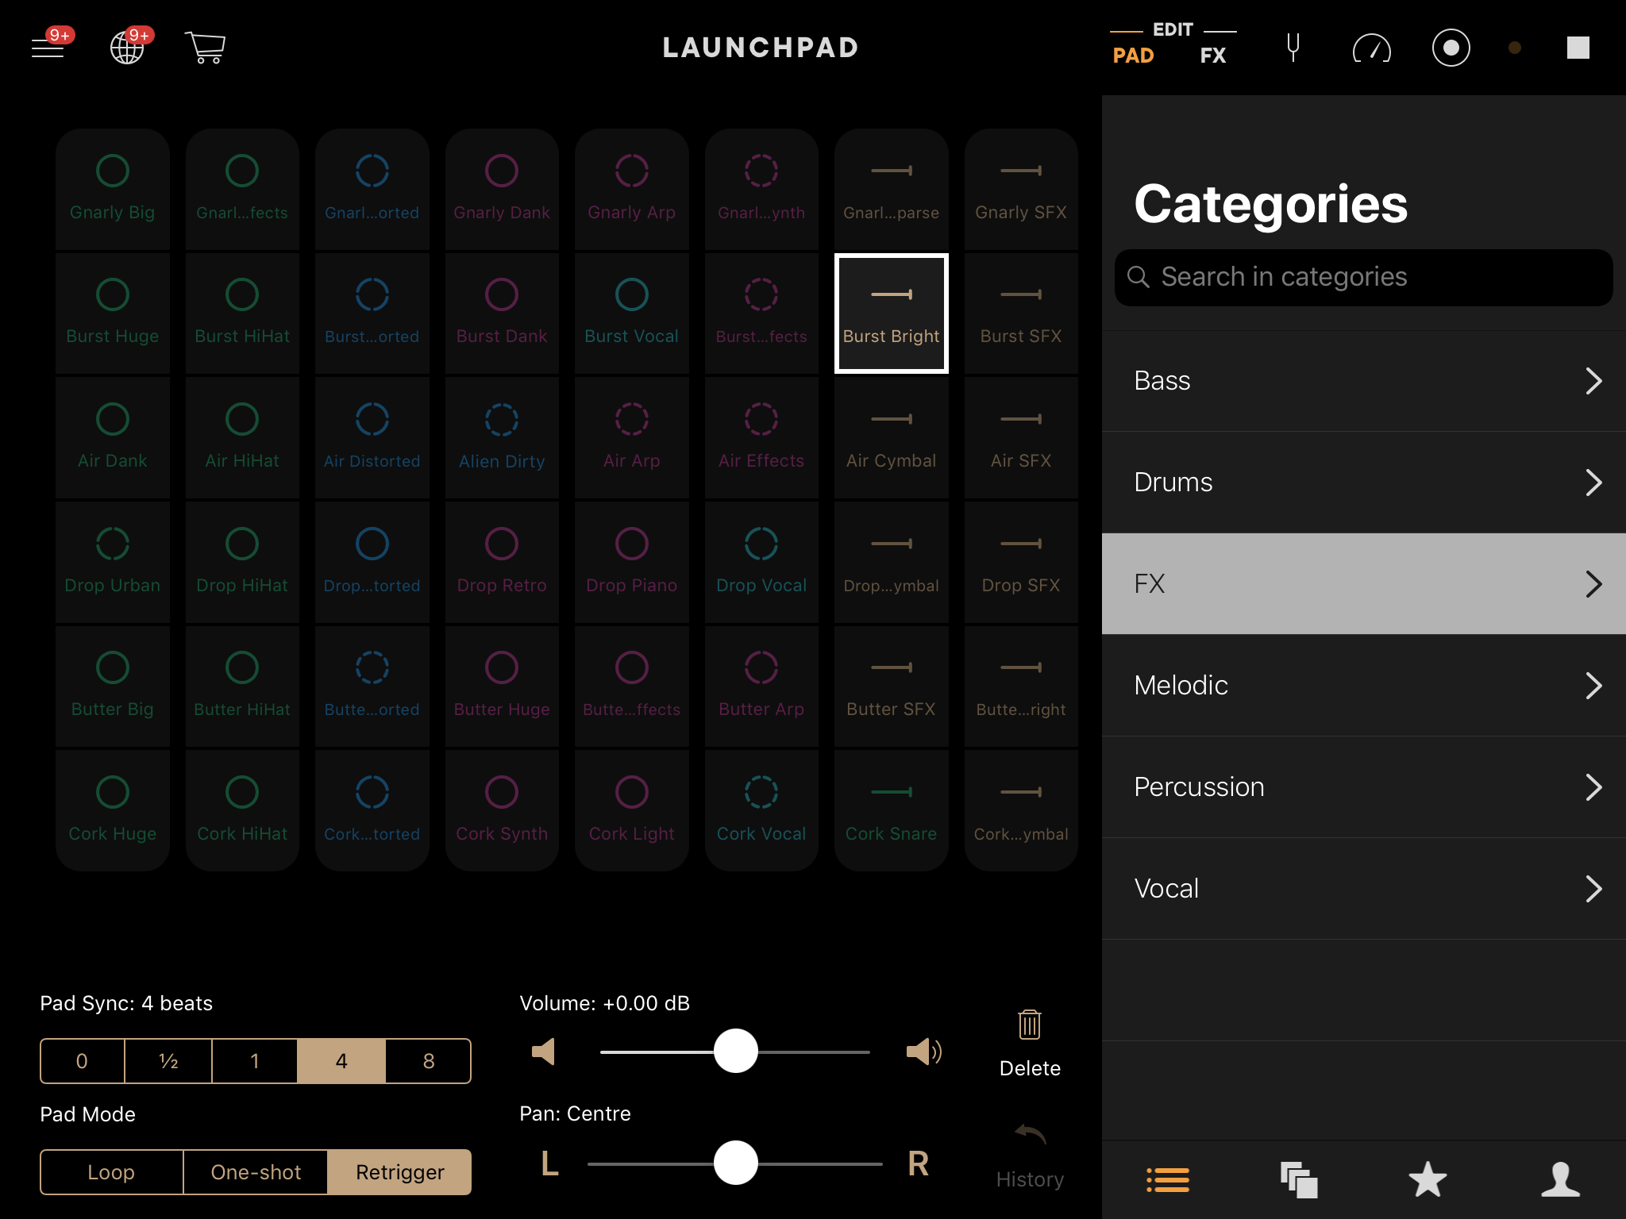This screenshot has width=1626, height=1219.
Task: Open the user profile tab icon
Action: tap(1560, 1179)
